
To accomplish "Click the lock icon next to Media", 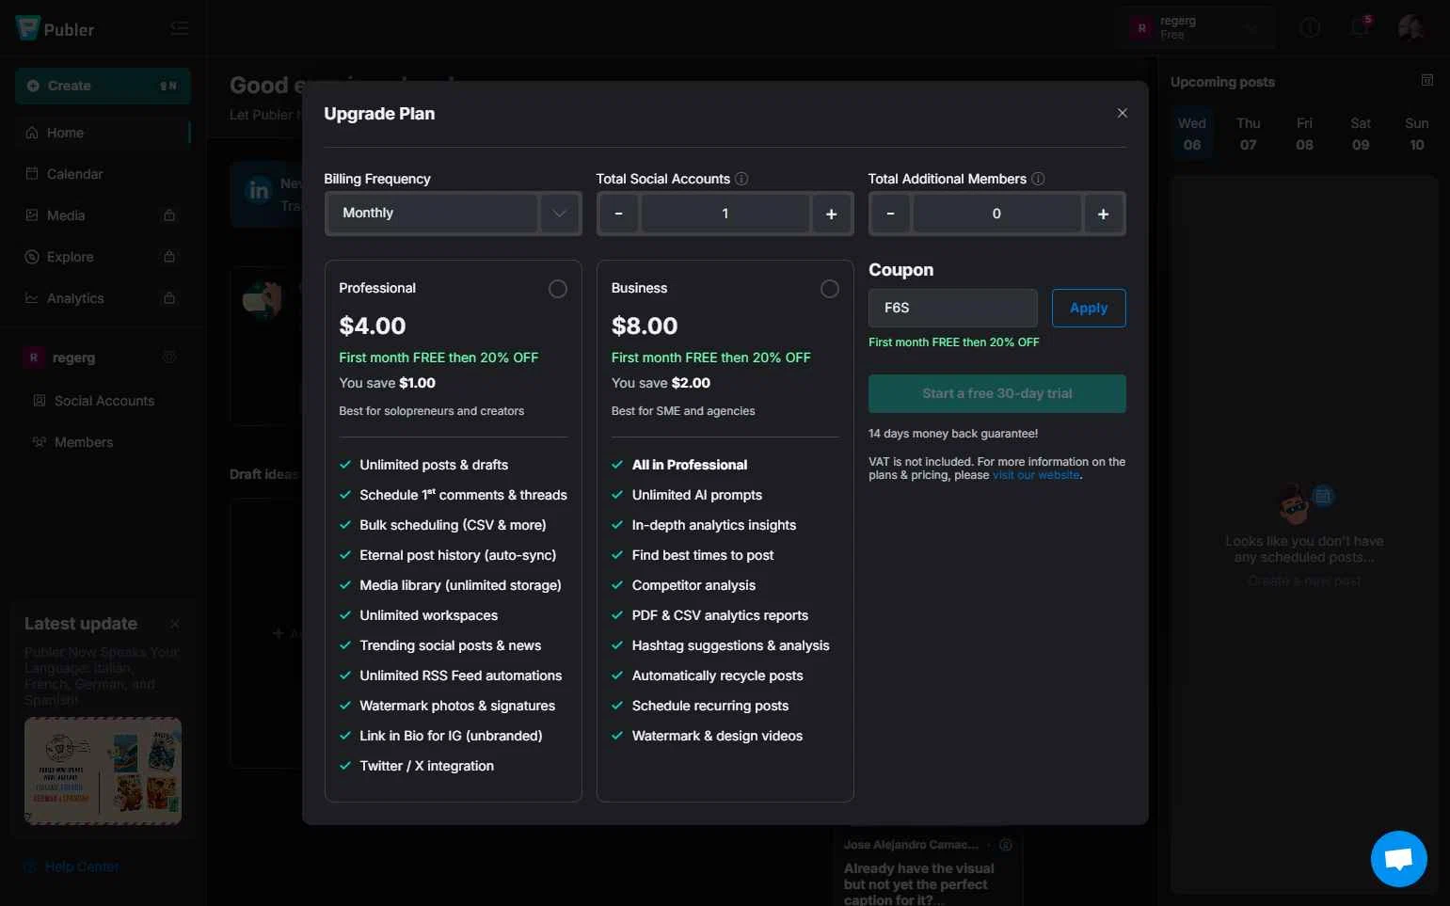I will tap(169, 215).
